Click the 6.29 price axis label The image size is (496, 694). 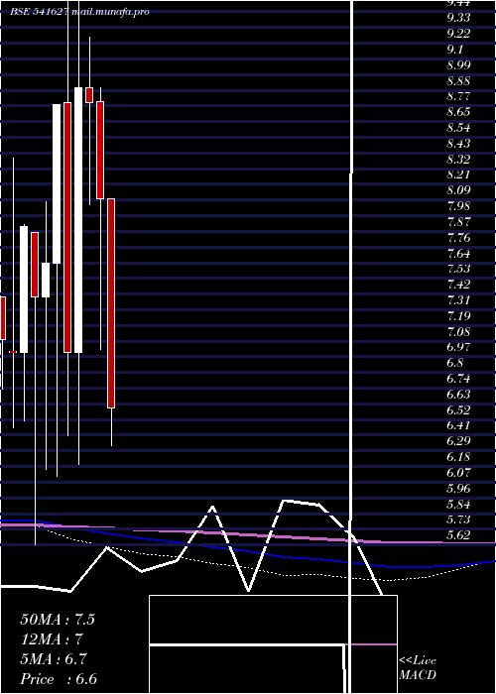pyautogui.click(x=458, y=441)
